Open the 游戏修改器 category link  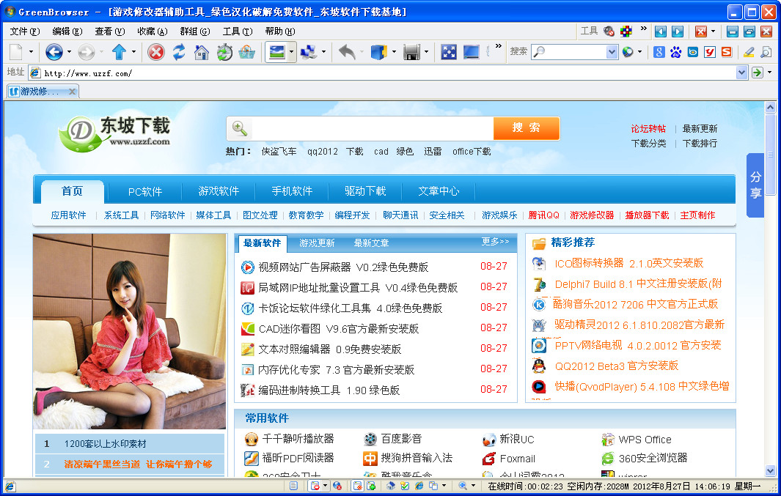[x=592, y=215]
